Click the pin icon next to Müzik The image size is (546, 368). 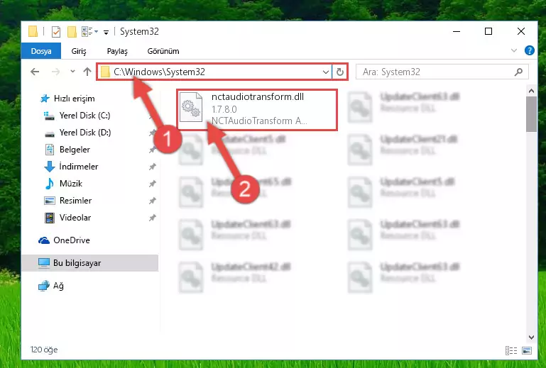click(x=152, y=184)
